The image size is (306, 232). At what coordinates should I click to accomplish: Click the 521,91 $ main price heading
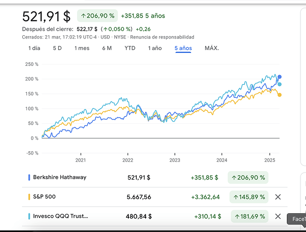pyautogui.click(x=46, y=16)
